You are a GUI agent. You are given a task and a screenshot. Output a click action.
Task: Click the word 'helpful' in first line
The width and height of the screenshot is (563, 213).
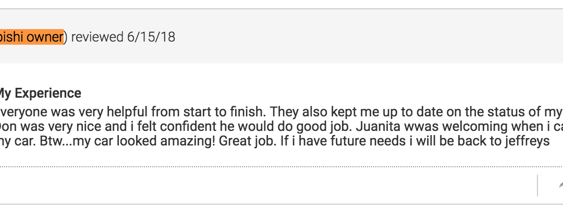[125, 112]
